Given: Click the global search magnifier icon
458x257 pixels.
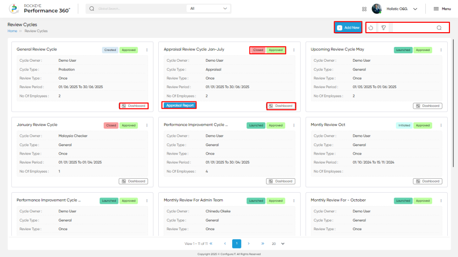Looking at the screenshot, I should (x=92, y=8).
